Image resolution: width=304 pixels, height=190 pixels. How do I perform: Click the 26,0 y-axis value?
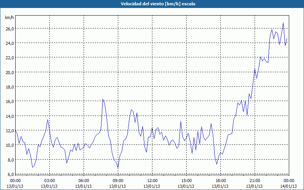pyautogui.click(x=9, y=29)
